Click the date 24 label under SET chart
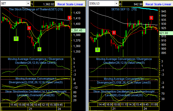 point(59,109)
